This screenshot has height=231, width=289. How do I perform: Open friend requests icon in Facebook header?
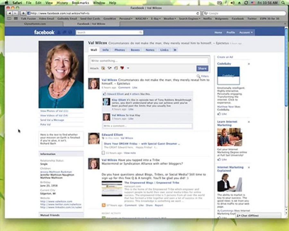tap(59, 32)
